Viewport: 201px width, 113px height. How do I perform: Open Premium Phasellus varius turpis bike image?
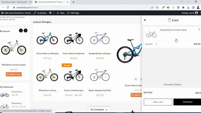[x=14, y=47]
